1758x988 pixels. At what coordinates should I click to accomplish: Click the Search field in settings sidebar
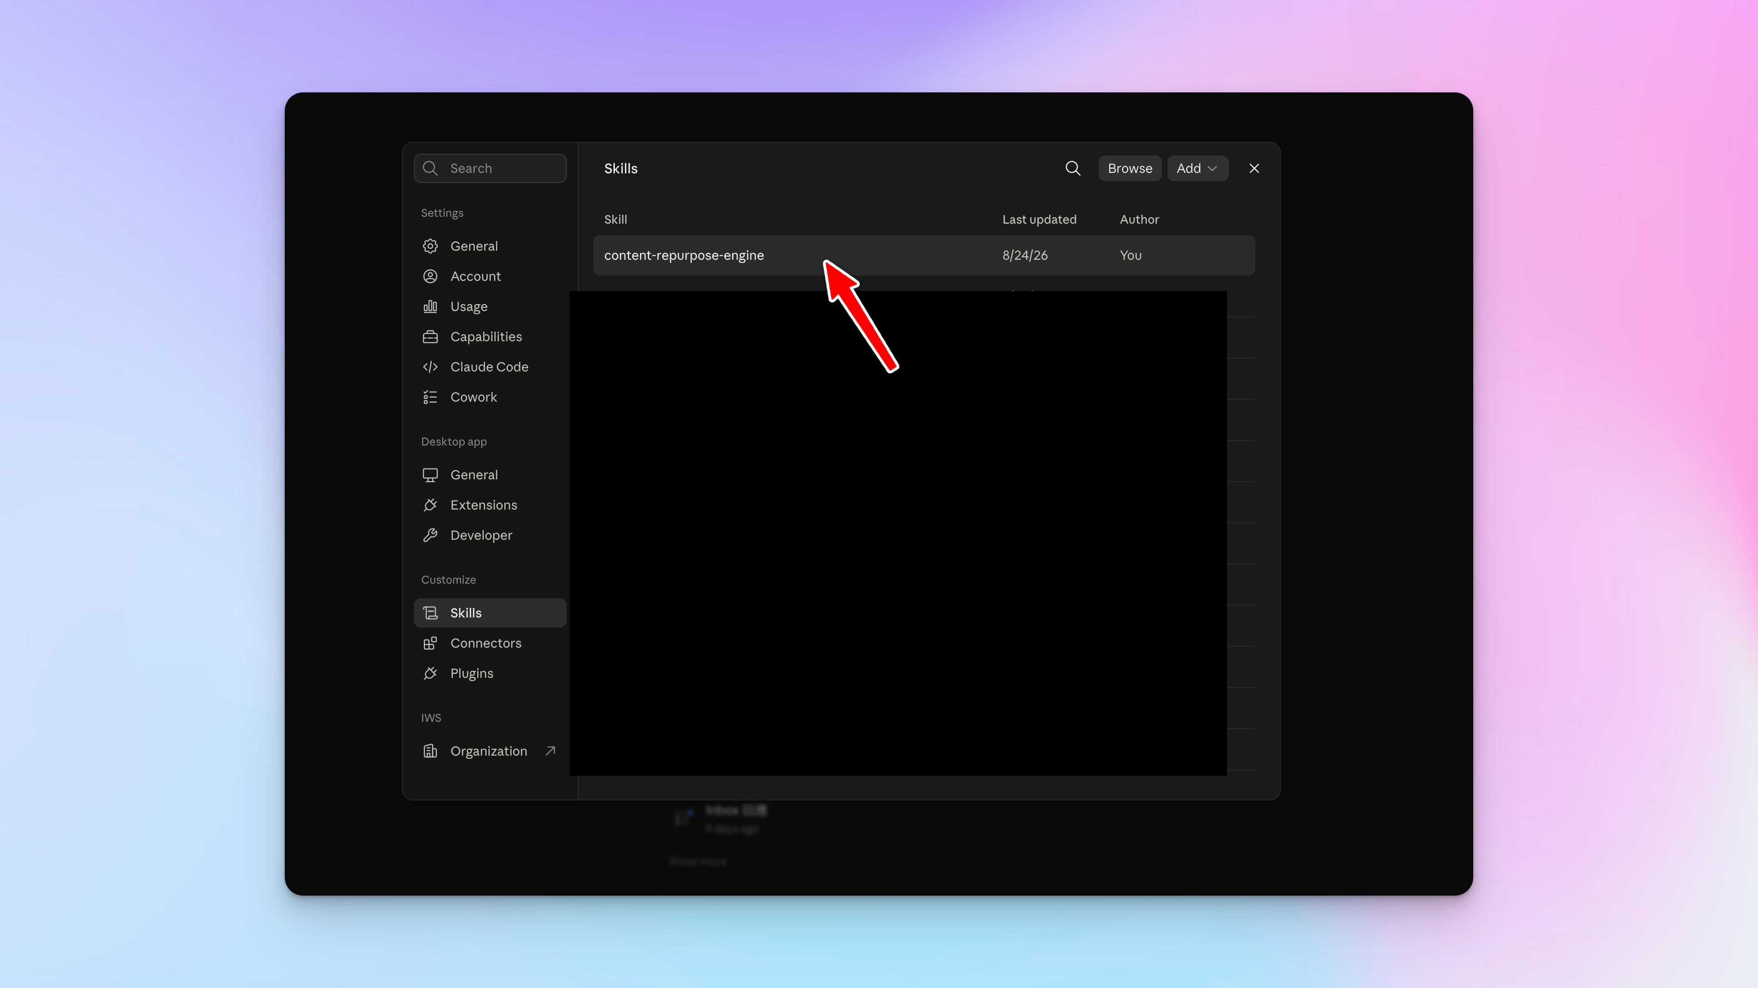tap(490, 168)
